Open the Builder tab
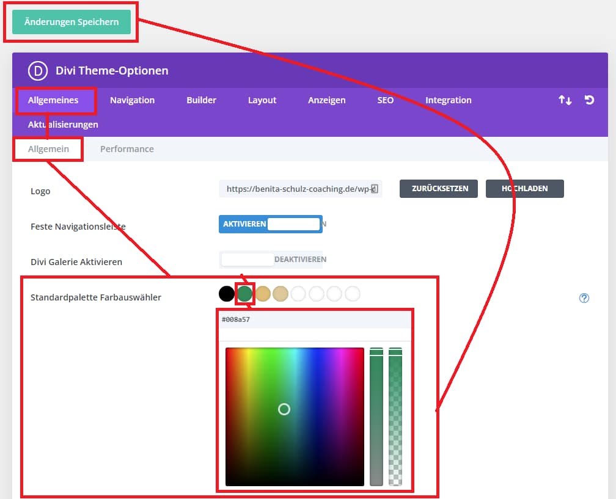The image size is (616, 499). [201, 100]
